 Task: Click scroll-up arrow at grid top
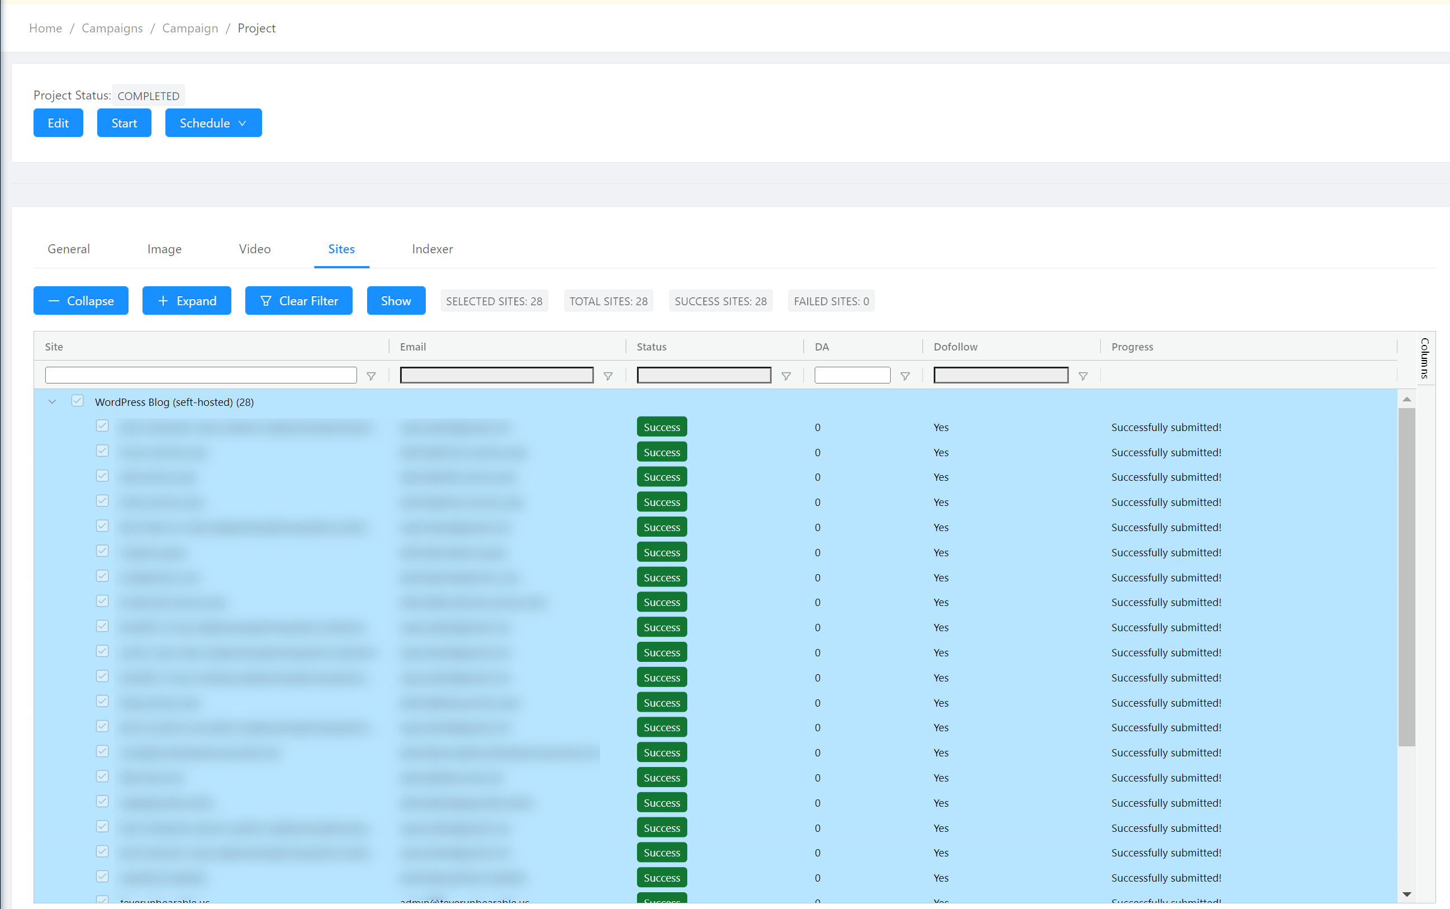pos(1406,399)
